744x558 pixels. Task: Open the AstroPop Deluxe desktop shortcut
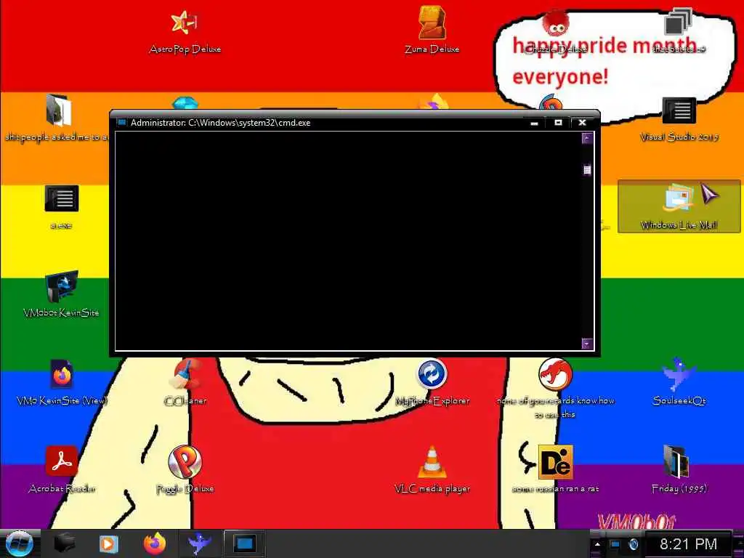185,32
